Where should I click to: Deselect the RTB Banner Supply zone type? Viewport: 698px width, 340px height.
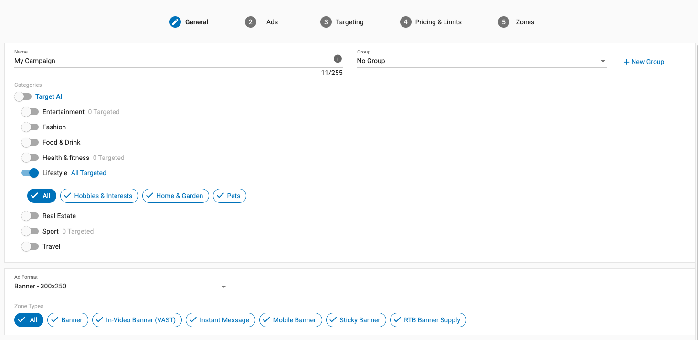pos(428,320)
